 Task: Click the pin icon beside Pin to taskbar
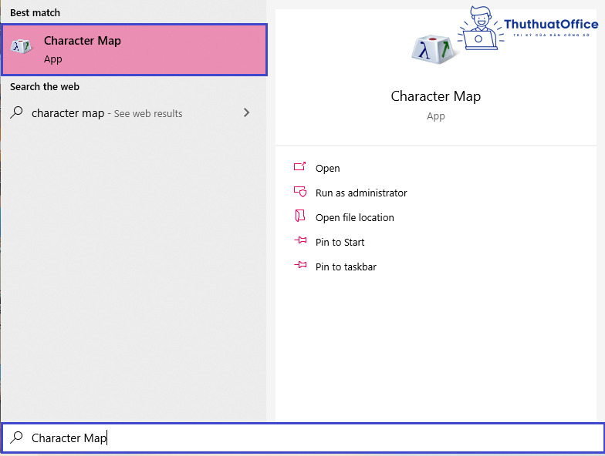pos(300,266)
